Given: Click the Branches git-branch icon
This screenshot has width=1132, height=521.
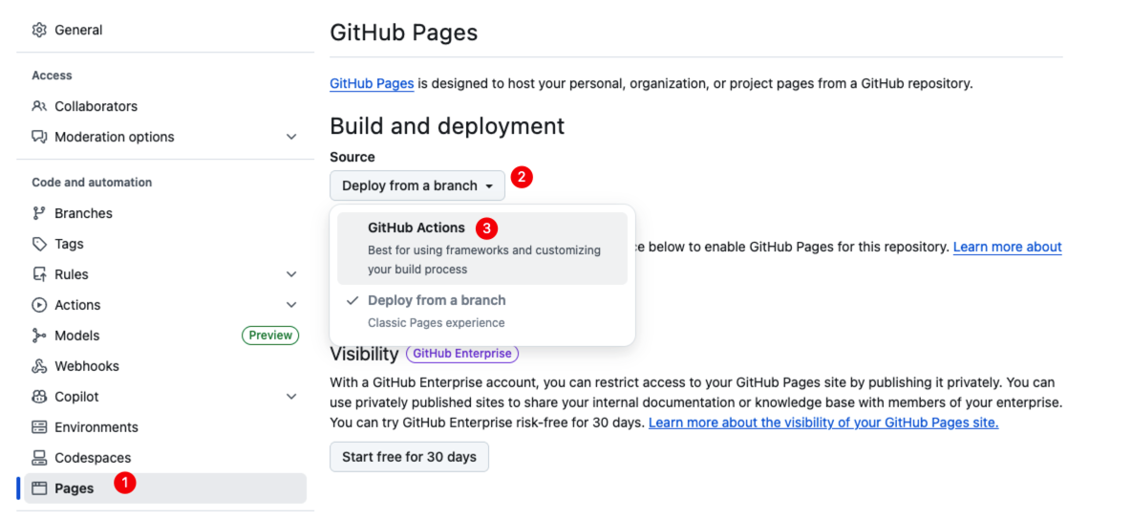Looking at the screenshot, I should click(39, 213).
